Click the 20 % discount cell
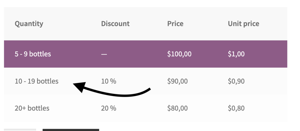Image resolution: width=300 pixels, height=131 pixels. click(109, 108)
